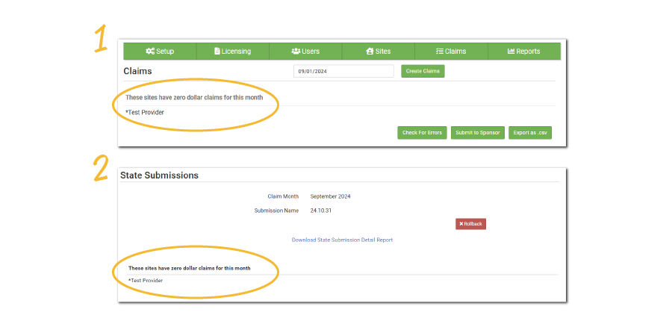Select Test Provider under Claims panel
Viewport: 672px width, 336px height.
(x=146, y=113)
